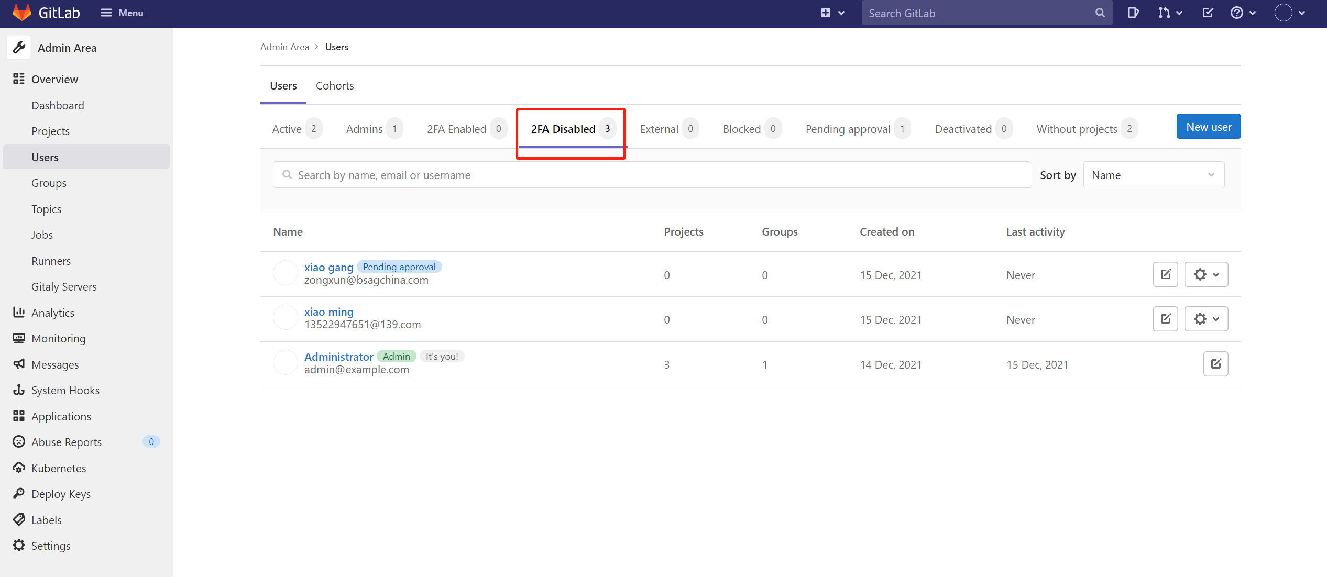Click the Pending approval badge on xiao gang
The height and width of the screenshot is (577, 1327).
[x=399, y=267]
